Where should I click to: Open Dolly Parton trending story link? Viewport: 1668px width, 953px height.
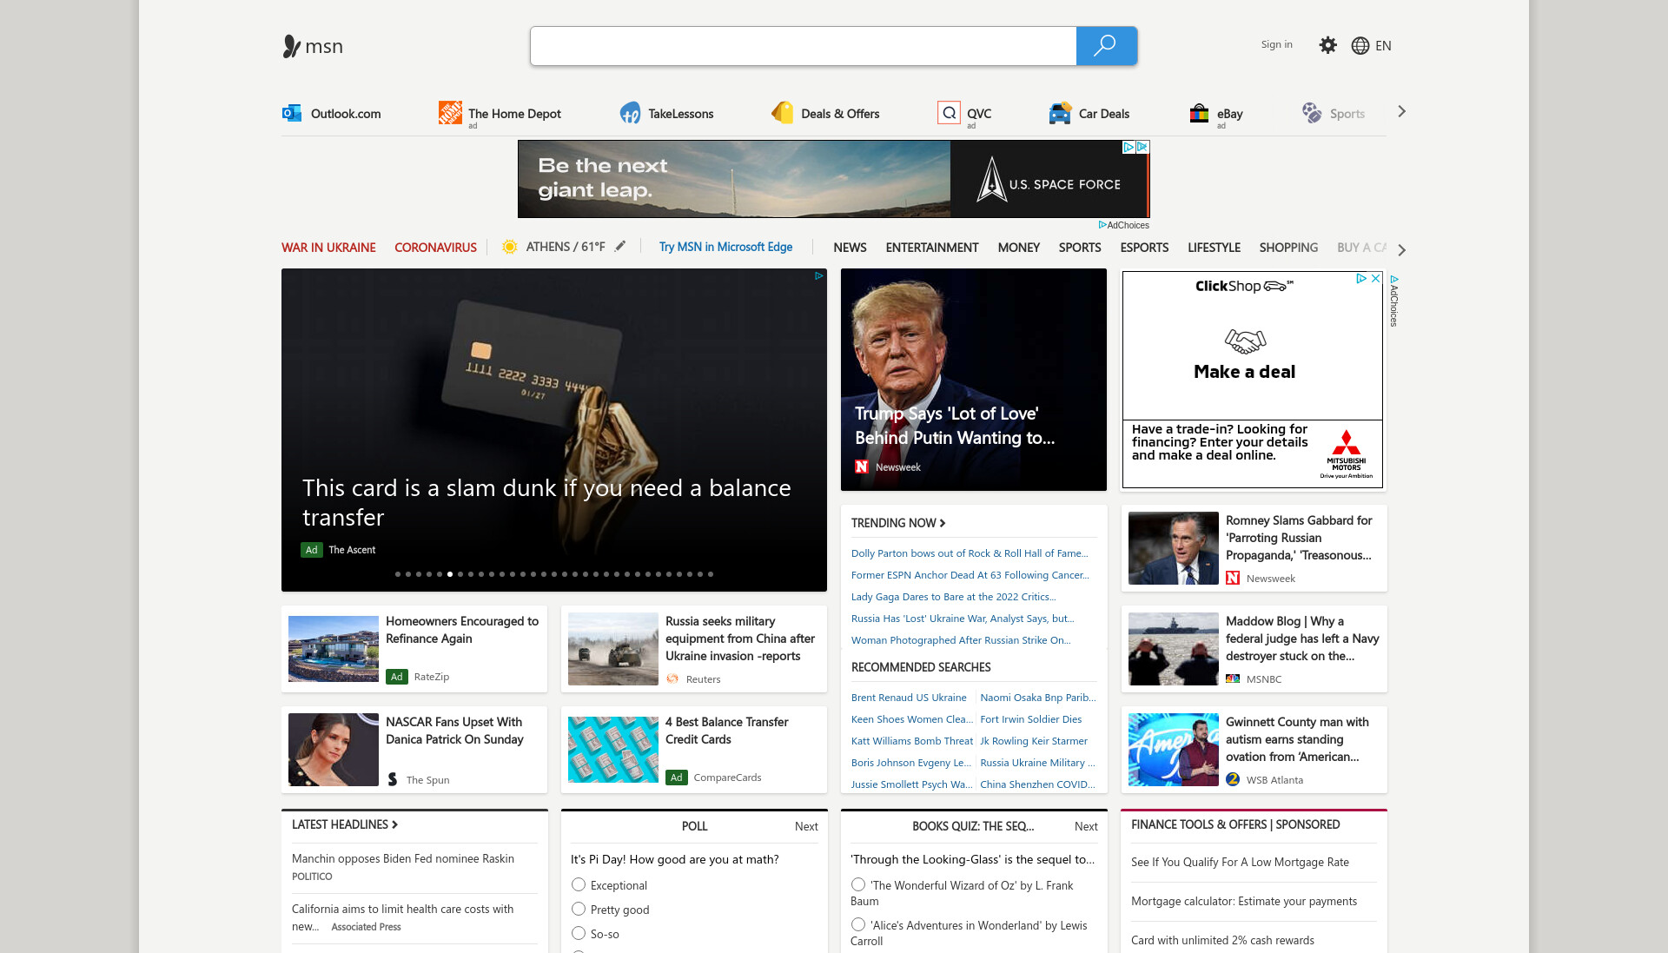[x=970, y=553]
